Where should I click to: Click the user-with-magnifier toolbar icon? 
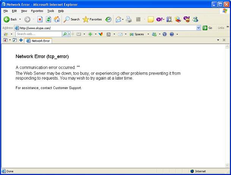[x=178, y=19]
